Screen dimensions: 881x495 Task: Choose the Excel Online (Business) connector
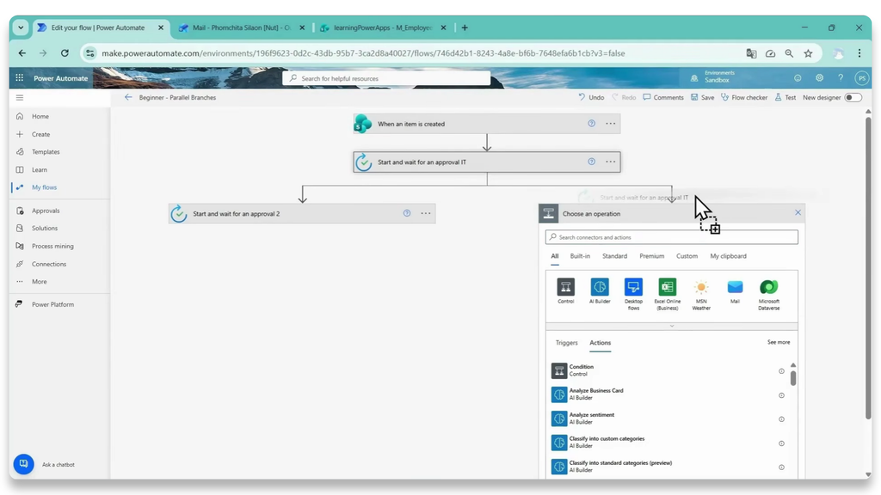[x=668, y=287]
